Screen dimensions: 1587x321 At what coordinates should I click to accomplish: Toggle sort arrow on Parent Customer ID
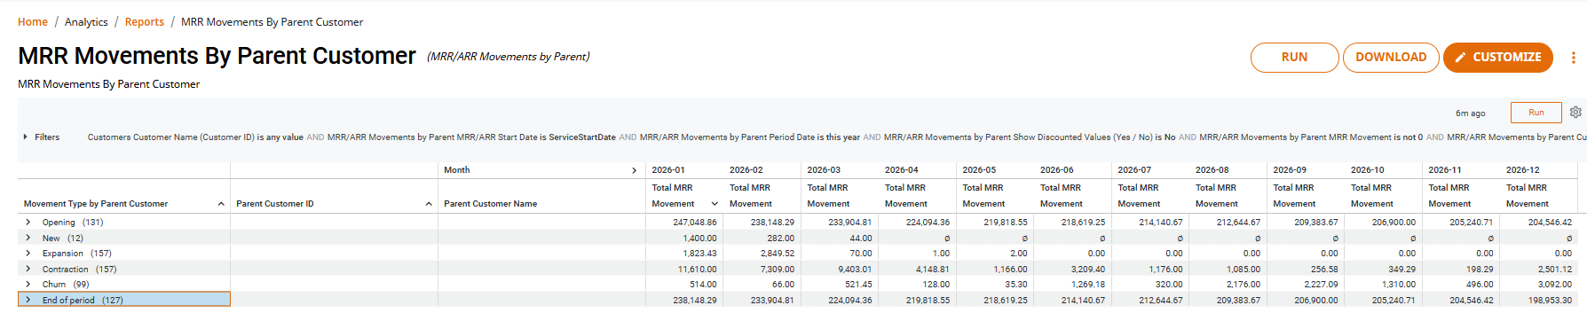[x=429, y=204]
